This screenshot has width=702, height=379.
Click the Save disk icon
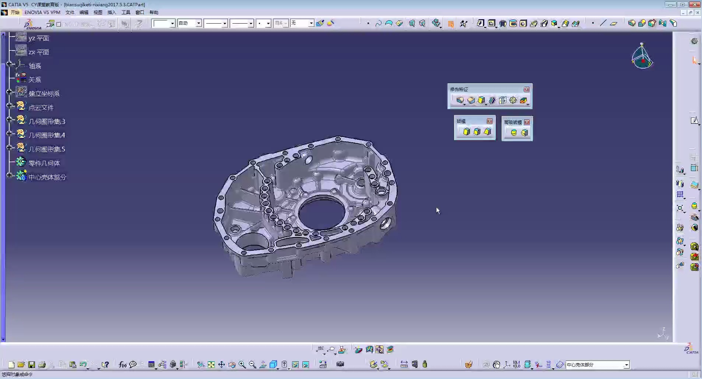point(32,365)
